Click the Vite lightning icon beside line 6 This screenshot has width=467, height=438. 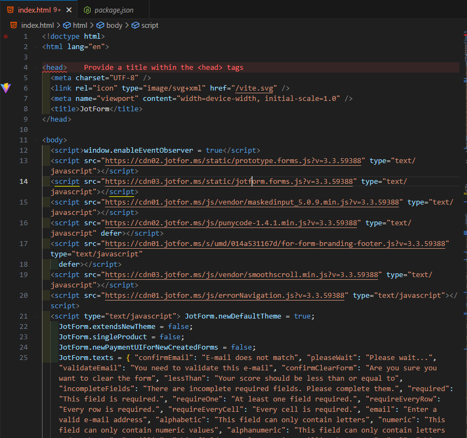(5, 88)
